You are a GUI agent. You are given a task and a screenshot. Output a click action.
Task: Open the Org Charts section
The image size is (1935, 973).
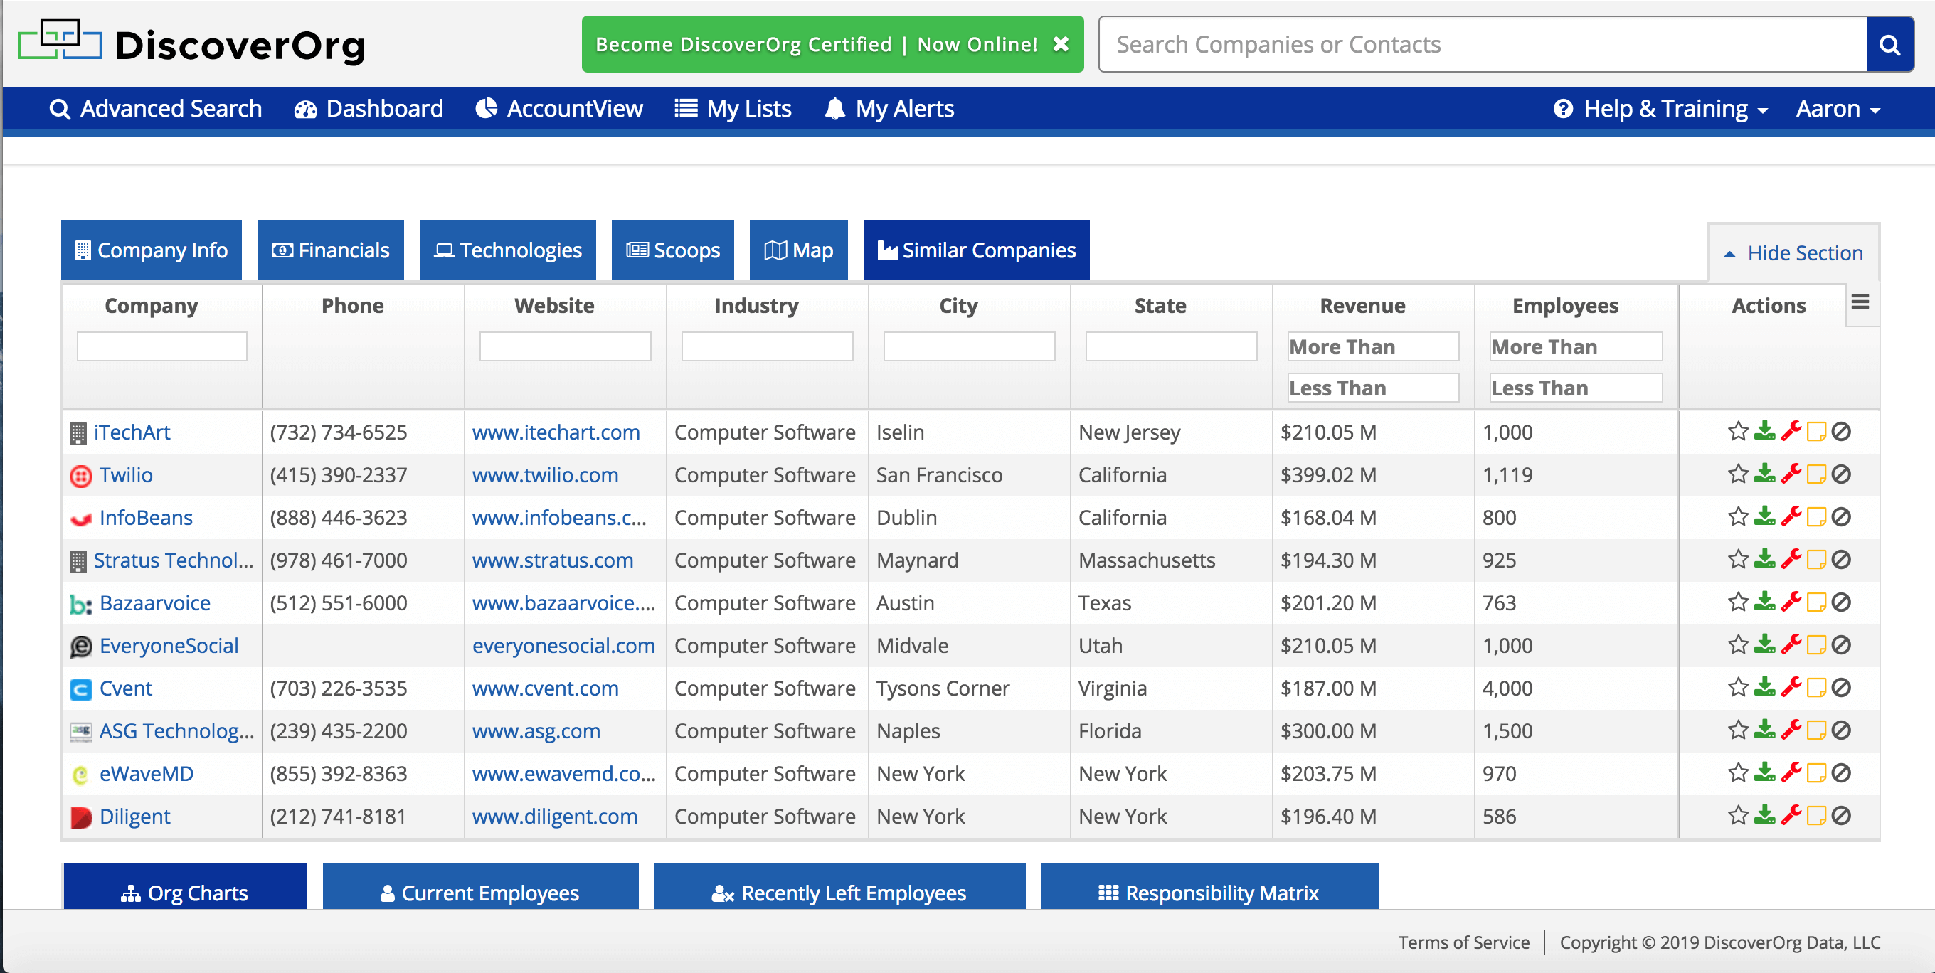pyautogui.click(x=186, y=888)
